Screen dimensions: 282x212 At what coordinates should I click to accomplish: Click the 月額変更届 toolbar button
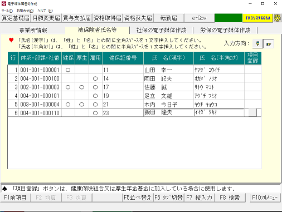(46, 18)
